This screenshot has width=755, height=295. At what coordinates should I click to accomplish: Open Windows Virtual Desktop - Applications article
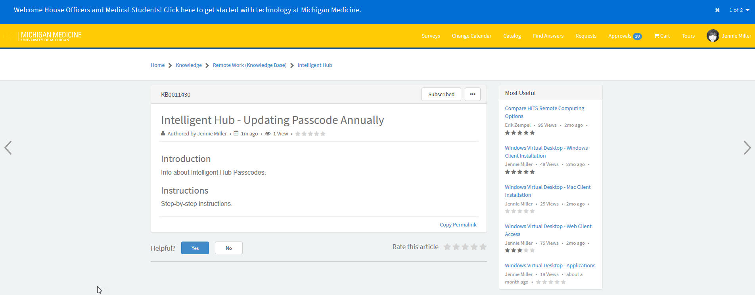[550, 266]
